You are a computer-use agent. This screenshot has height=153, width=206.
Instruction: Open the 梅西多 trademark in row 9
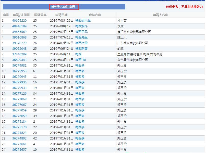[80, 65]
